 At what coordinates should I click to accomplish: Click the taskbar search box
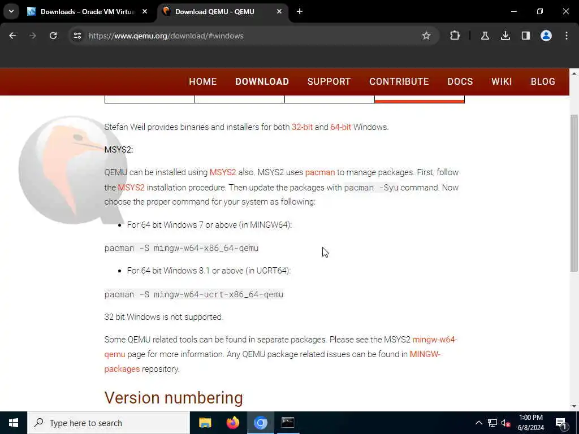(109, 423)
